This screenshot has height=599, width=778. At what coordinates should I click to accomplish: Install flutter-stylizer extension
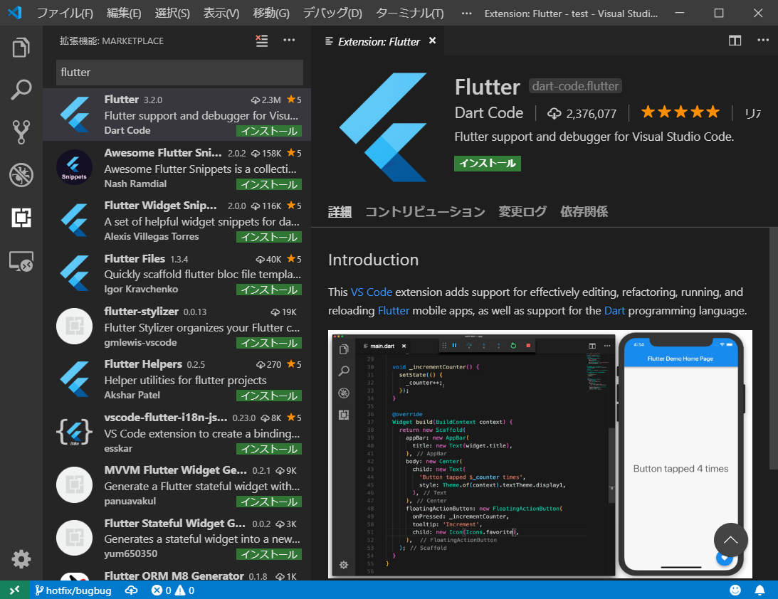click(269, 343)
